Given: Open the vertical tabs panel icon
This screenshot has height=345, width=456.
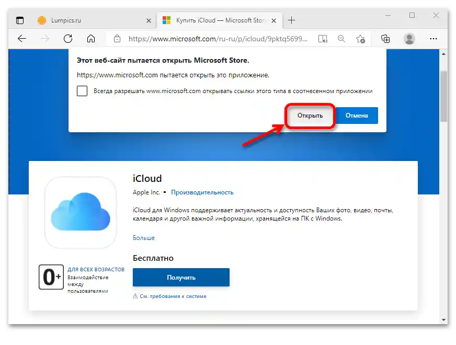Looking at the screenshot, I should tap(20, 20).
